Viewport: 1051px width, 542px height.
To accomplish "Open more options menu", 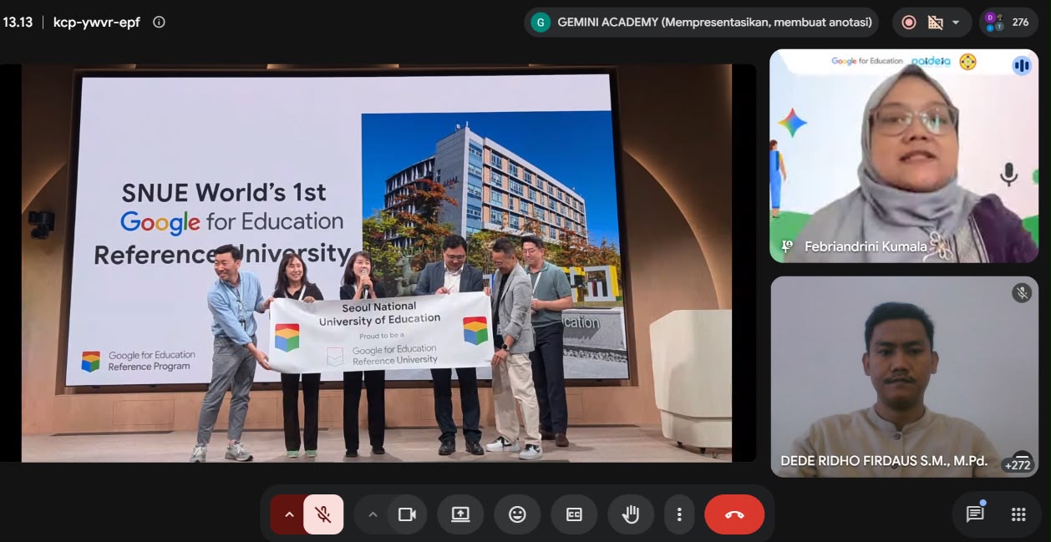I will tap(679, 514).
